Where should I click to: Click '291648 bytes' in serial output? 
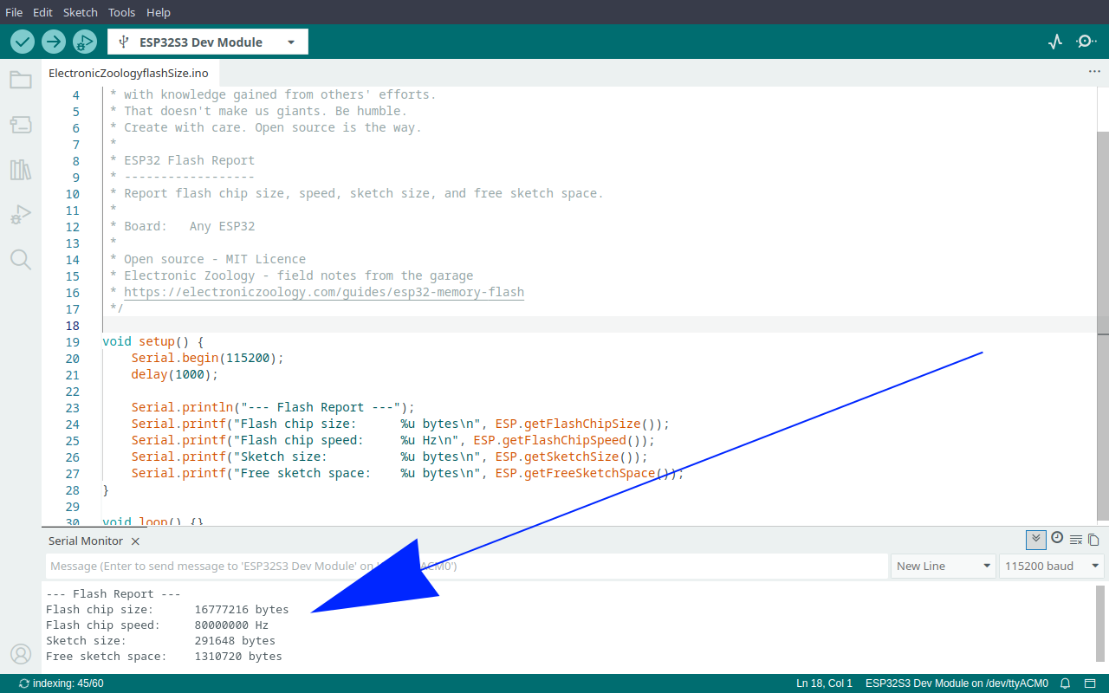click(x=235, y=641)
